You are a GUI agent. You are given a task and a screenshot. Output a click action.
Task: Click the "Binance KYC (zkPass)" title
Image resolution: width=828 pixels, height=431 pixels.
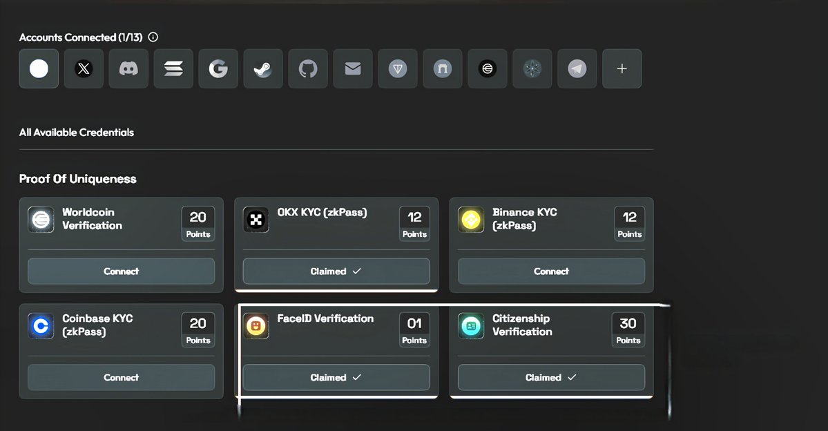click(x=524, y=219)
